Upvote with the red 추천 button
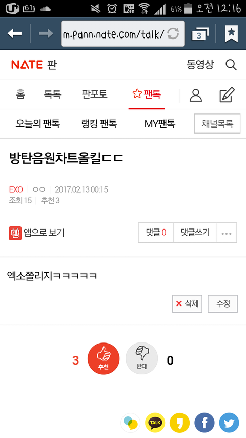Image resolution: width=246 pixels, height=438 pixels. [104, 358]
